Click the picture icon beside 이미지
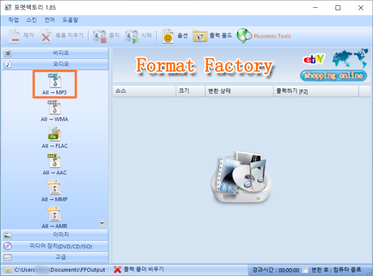Screen dimensions: 373x276 [x=8, y=235]
